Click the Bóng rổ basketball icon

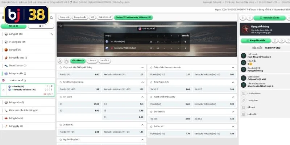6,50
